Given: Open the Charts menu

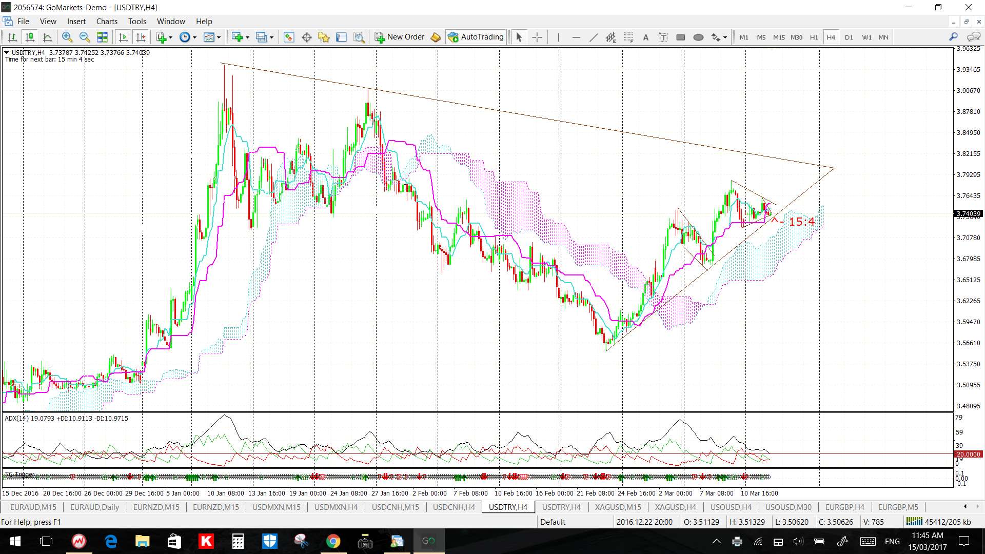Looking at the screenshot, I should point(107,21).
